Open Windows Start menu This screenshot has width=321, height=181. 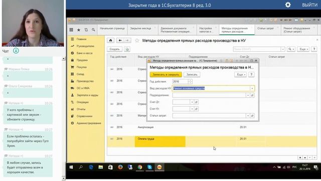coord(71,167)
